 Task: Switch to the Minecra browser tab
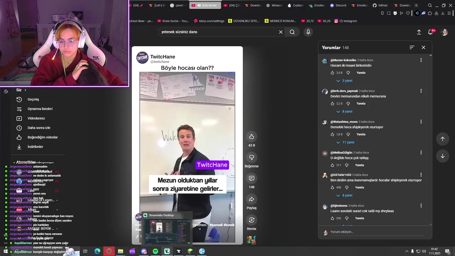(274, 5)
